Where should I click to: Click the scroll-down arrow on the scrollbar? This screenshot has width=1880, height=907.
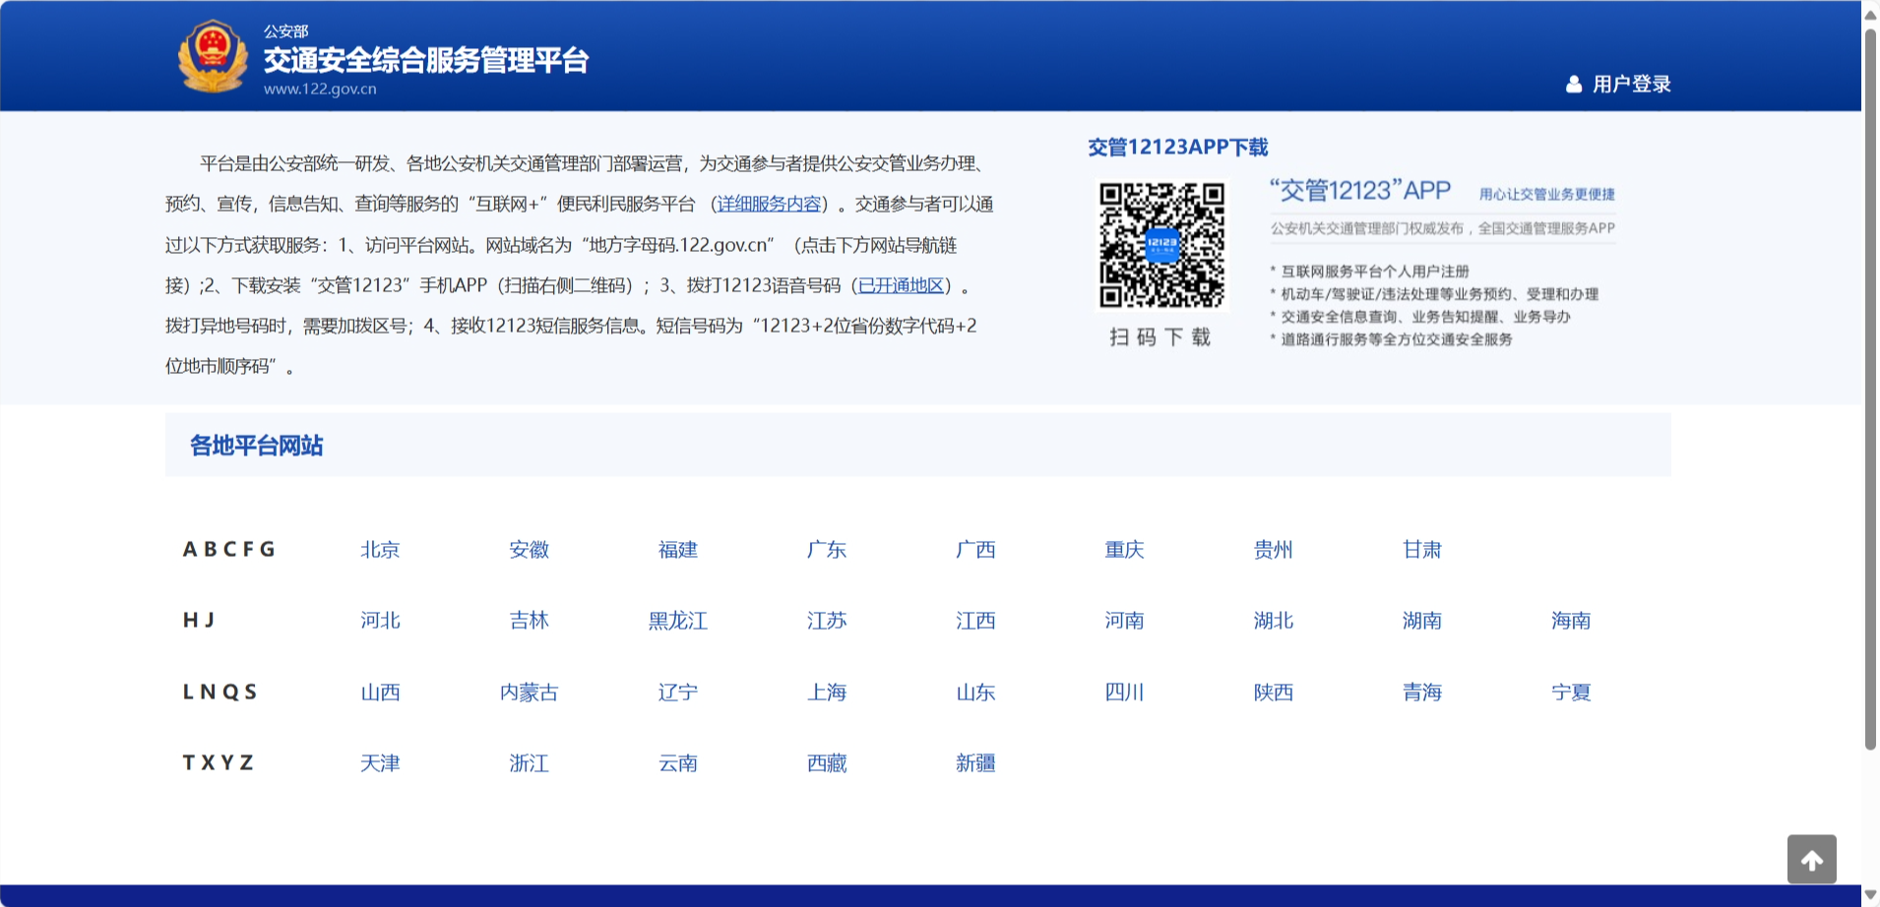[1871, 896]
